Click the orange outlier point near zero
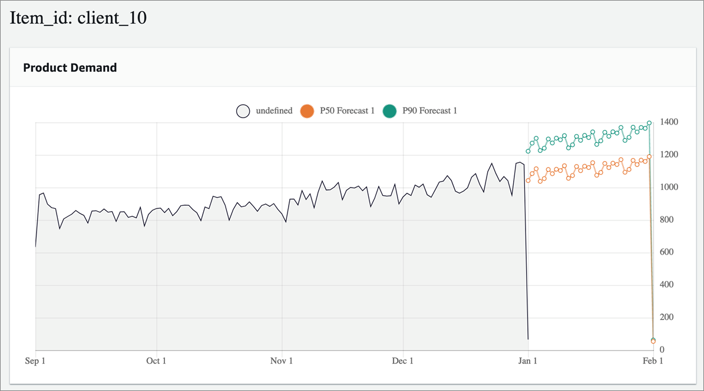This screenshot has width=704, height=391. [x=653, y=340]
